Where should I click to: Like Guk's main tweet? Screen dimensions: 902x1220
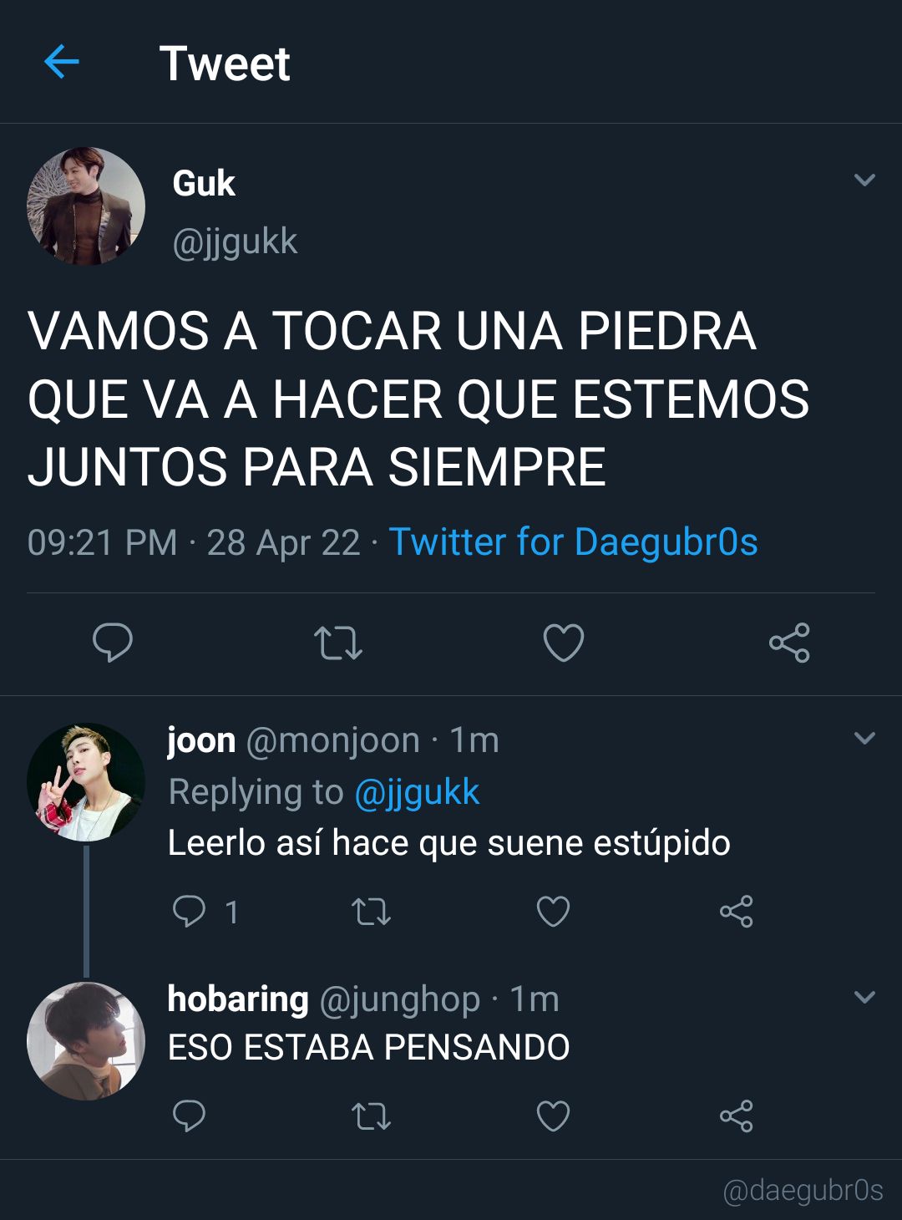[564, 643]
